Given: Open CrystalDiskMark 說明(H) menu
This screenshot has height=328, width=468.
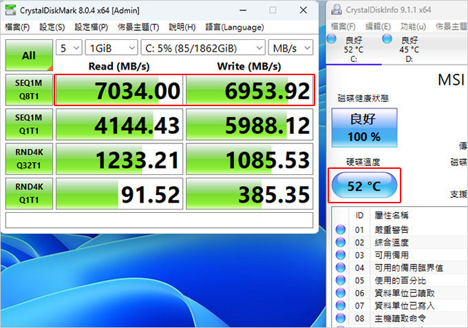Looking at the screenshot, I should (x=182, y=27).
